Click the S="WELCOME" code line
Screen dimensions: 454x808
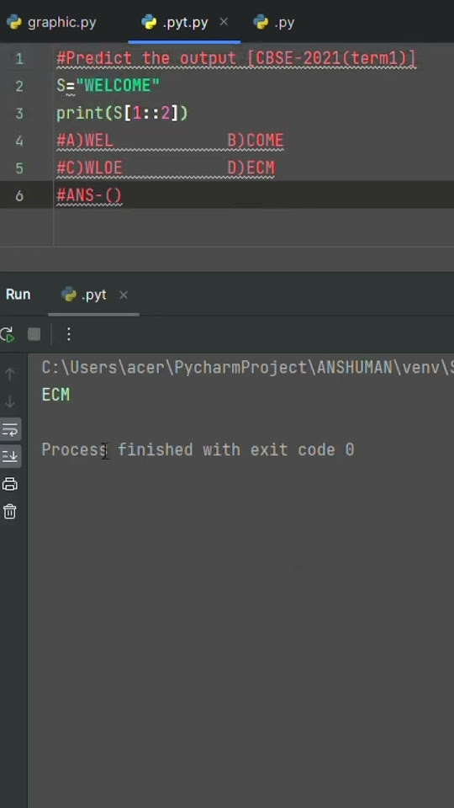tap(108, 86)
